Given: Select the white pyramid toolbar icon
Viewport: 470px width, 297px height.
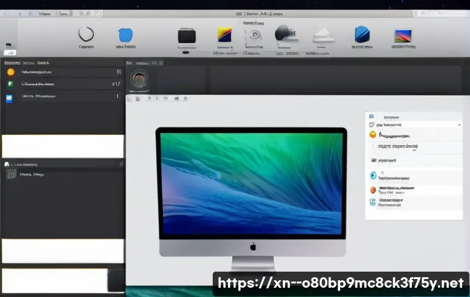Looking at the screenshot, I should tap(322, 35).
